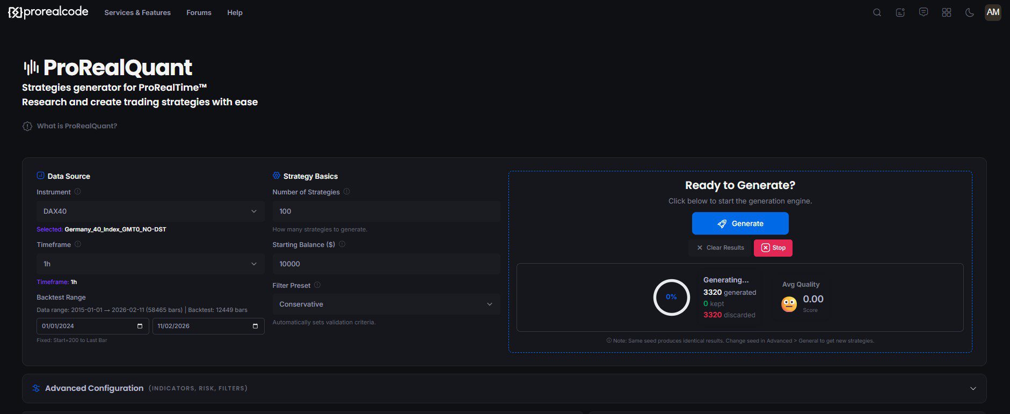Click the '0 kept' count
Viewport: 1010px width, 414px height.
[x=714, y=303]
